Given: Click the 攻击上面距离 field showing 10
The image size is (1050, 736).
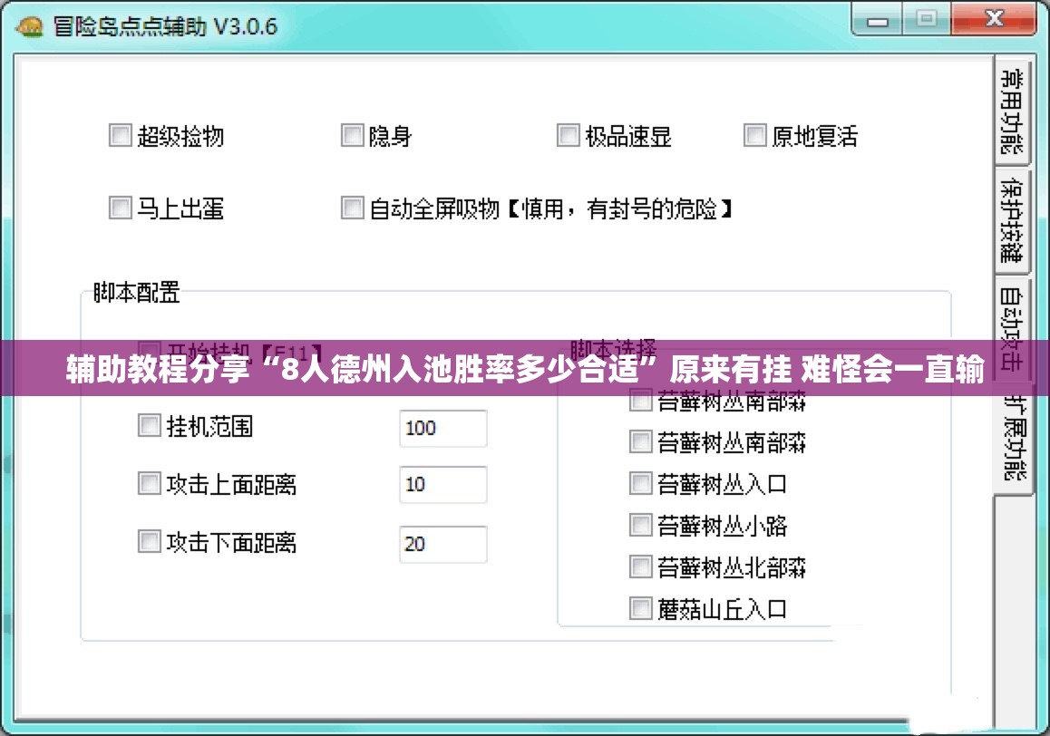Looking at the screenshot, I should pyautogui.click(x=443, y=484).
